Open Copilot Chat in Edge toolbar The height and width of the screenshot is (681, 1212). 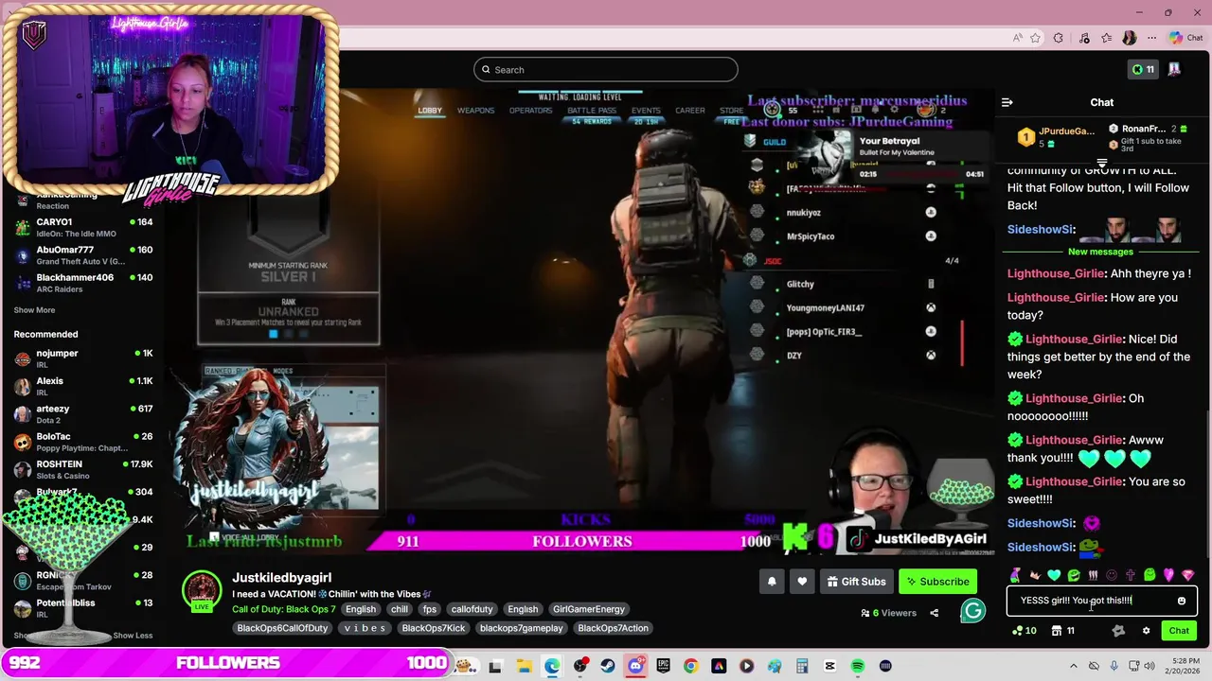click(1187, 38)
